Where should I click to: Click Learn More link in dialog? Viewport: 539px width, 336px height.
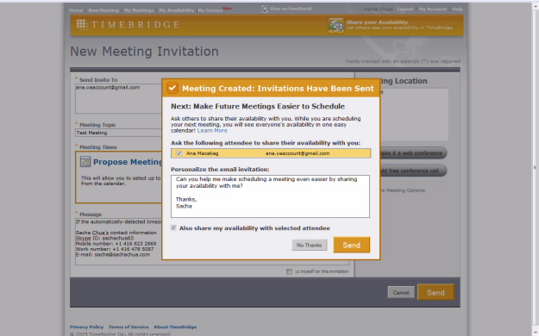click(x=212, y=131)
